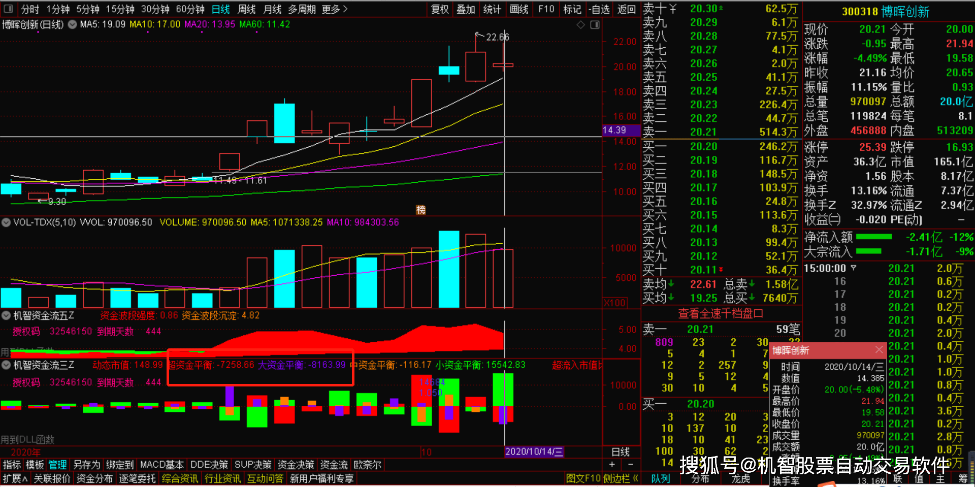This screenshot has height=487, width=975.
Task: Switch to 资金流 template
Action: pos(334,465)
